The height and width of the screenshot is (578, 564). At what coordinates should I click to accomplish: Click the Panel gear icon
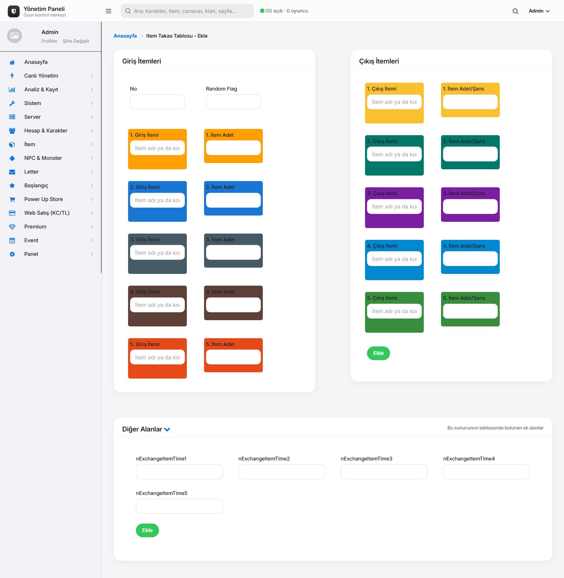click(12, 254)
